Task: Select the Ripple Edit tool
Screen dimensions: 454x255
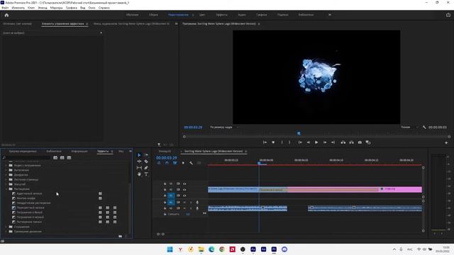Action: click(x=139, y=161)
